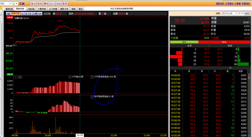Click the 內盤量 2929 value

pyautogui.click(x=206, y=38)
